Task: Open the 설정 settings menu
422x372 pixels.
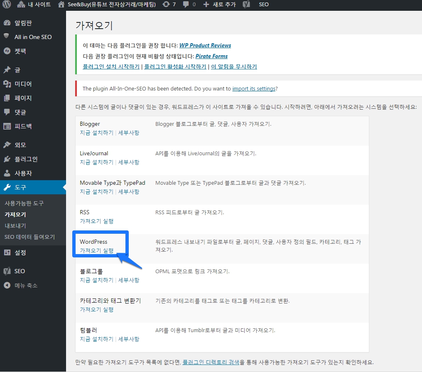Action: coord(20,252)
